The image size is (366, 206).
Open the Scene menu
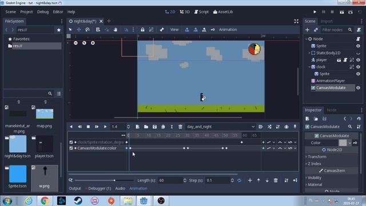10,11
